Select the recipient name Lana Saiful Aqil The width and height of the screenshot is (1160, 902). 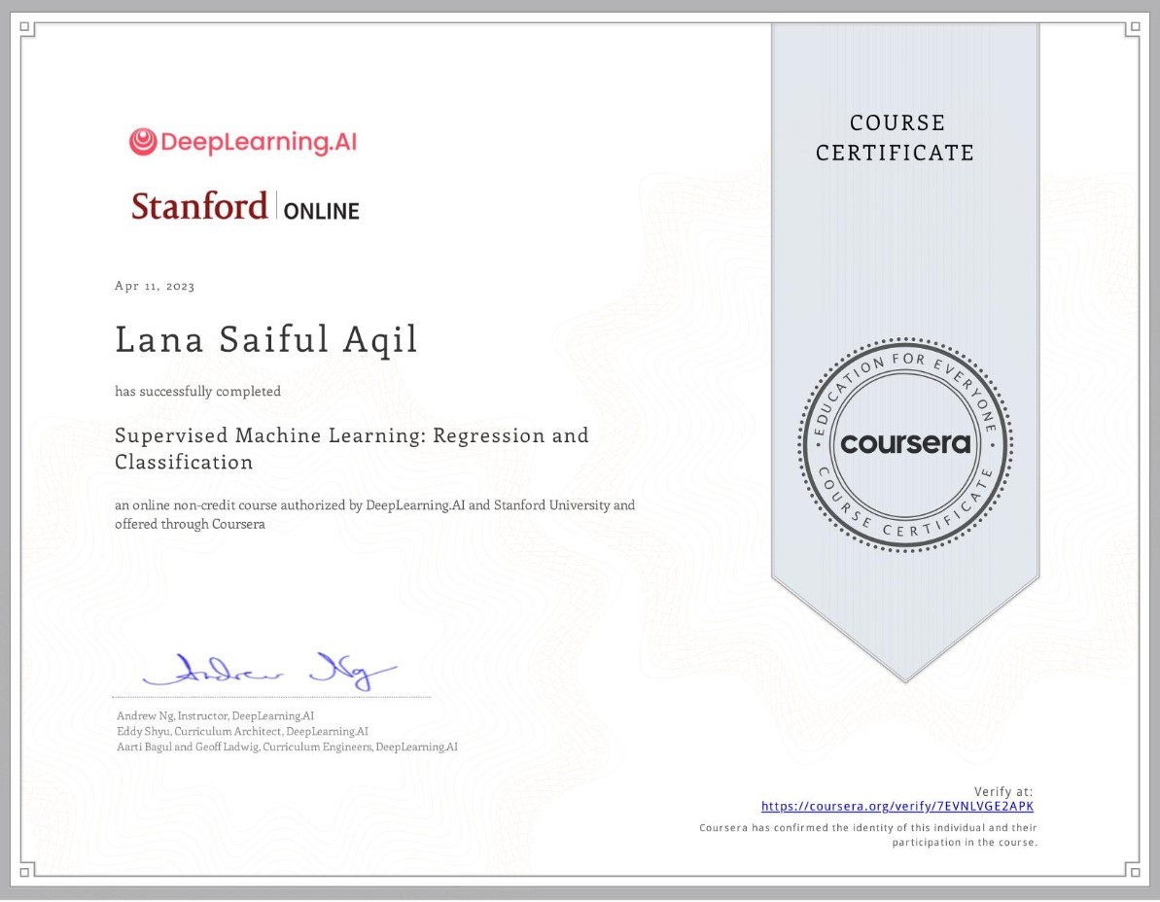[x=265, y=339]
